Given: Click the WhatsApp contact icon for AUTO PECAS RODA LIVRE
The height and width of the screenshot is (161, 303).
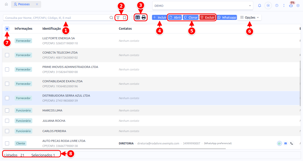Looking at the screenshot, I should pyautogui.click(x=279, y=143).
